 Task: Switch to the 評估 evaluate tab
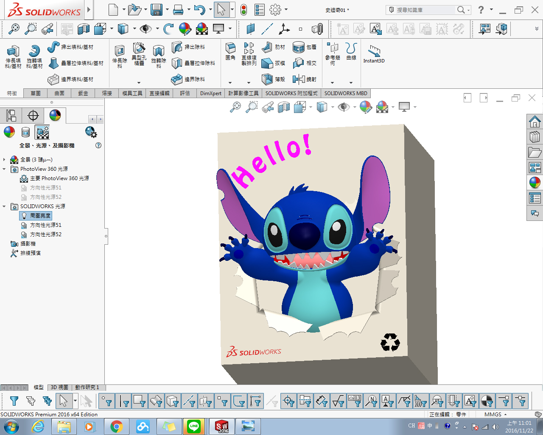tap(185, 93)
